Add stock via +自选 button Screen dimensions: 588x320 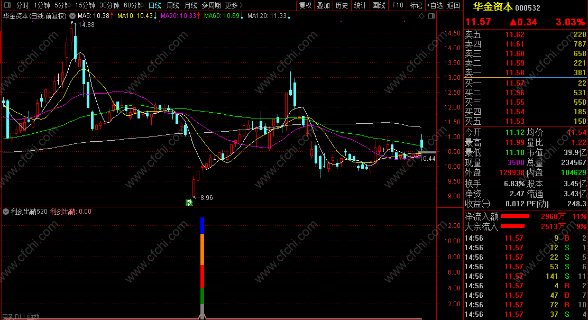(x=435, y=5)
